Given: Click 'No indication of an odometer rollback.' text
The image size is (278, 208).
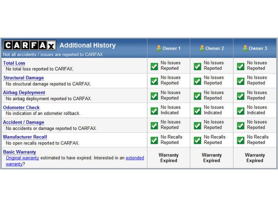Looking at the screenshot, I should 43,114.
